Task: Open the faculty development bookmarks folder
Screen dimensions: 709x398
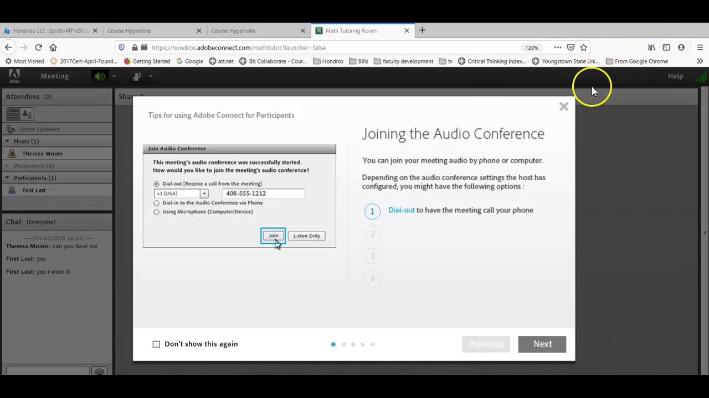Action: (x=403, y=61)
